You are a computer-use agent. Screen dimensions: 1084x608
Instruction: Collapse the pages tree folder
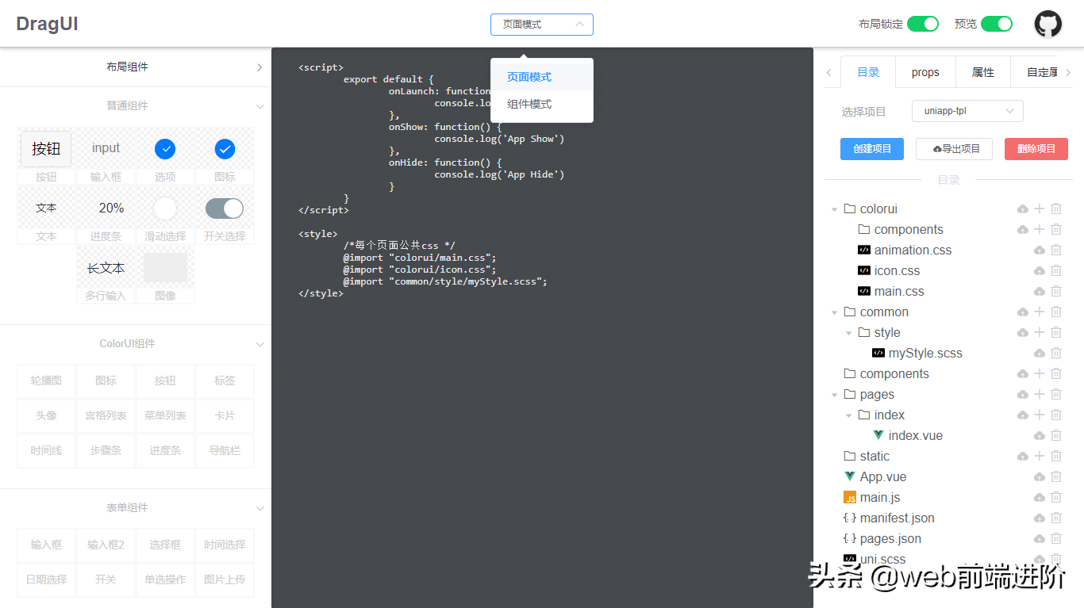(x=834, y=395)
